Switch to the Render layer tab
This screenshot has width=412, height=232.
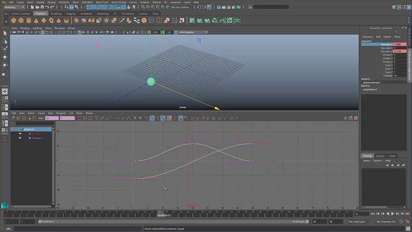point(380,156)
